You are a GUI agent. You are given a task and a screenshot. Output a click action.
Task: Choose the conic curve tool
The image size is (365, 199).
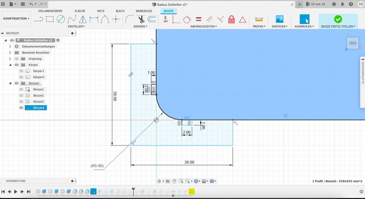[105, 19]
